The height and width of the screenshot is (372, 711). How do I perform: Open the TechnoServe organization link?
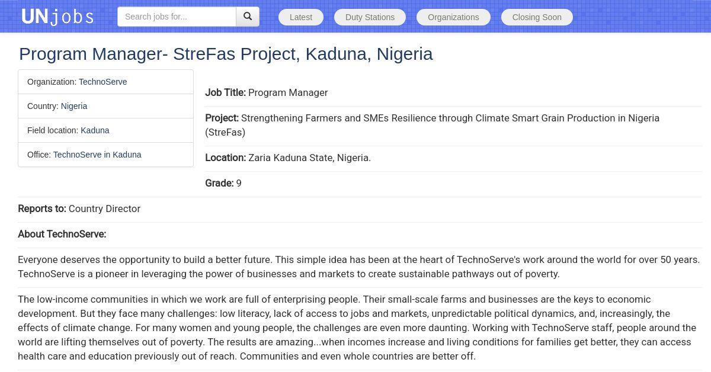coord(103,82)
